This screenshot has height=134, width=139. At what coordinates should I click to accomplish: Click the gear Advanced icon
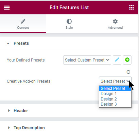115,21
